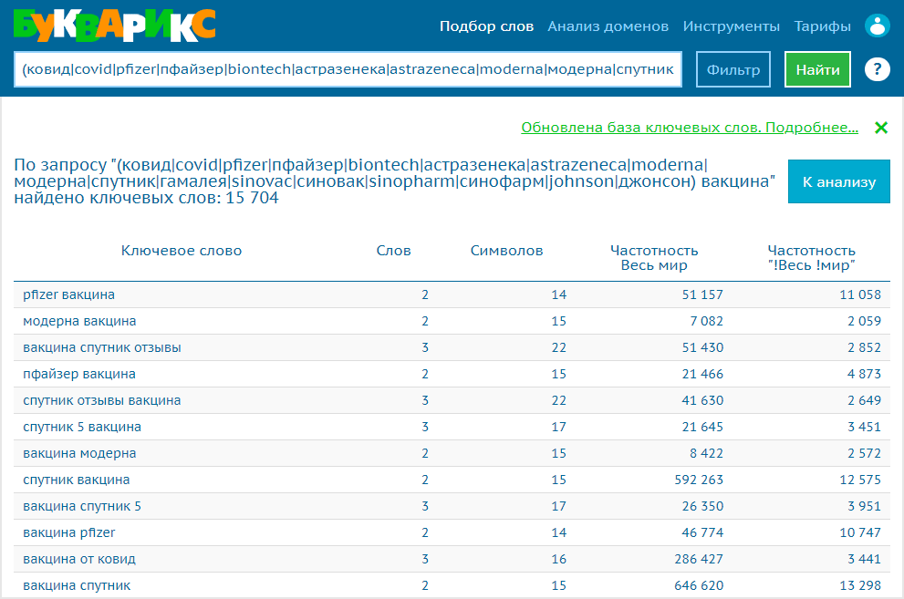Select the keyword 'вакцина pfizer'

tap(68, 532)
